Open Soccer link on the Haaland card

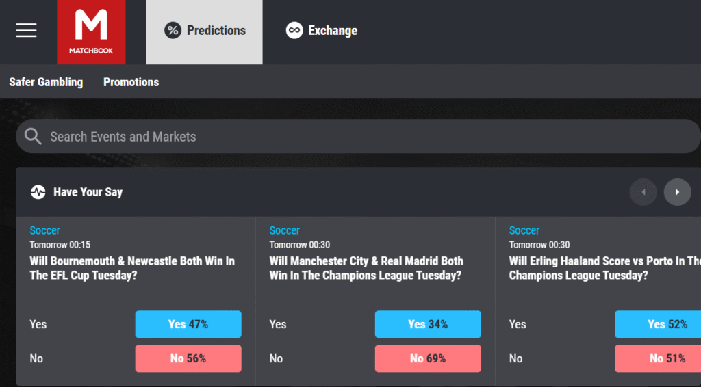524,230
